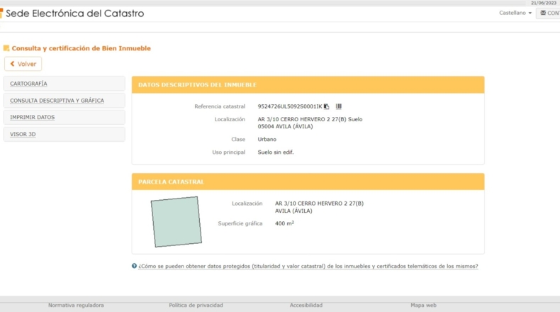Open the Castellano language dropdown
The width and height of the screenshot is (560, 312).
[x=515, y=13]
